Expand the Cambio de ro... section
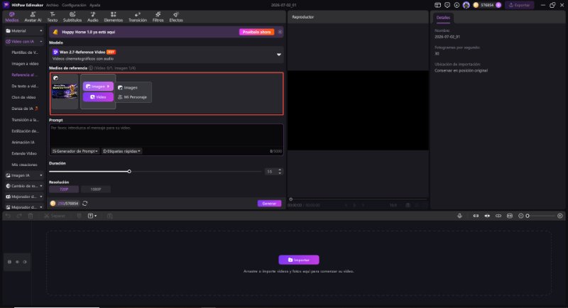This screenshot has width=568, height=308. pyautogui.click(x=24, y=186)
